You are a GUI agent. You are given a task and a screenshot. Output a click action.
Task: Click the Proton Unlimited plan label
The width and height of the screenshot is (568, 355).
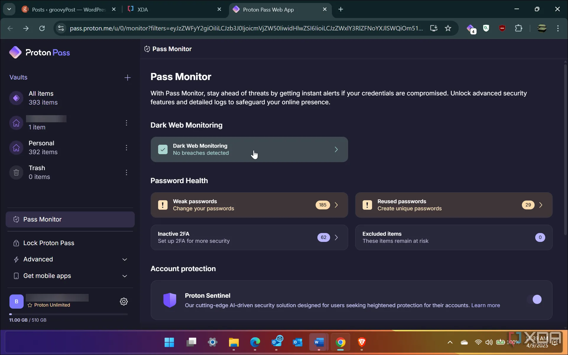pos(49,305)
